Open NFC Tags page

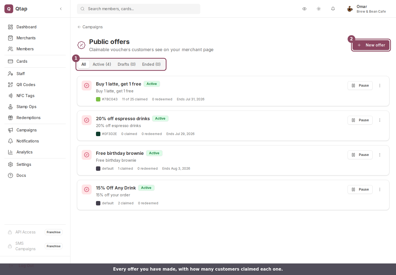click(35, 96)
